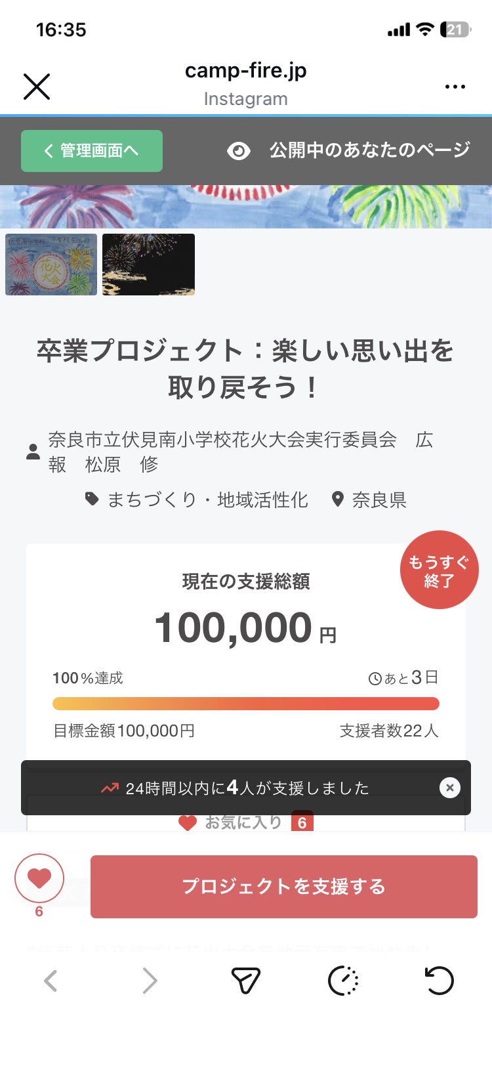Screen dimensions: 492x1066
Task: Select the hand-drawn fireworks poster thumbnail
Action: tap(51, 265)
